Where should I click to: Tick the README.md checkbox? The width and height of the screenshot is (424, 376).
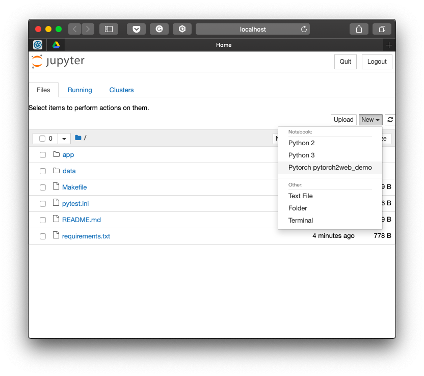tap(43, 220)
